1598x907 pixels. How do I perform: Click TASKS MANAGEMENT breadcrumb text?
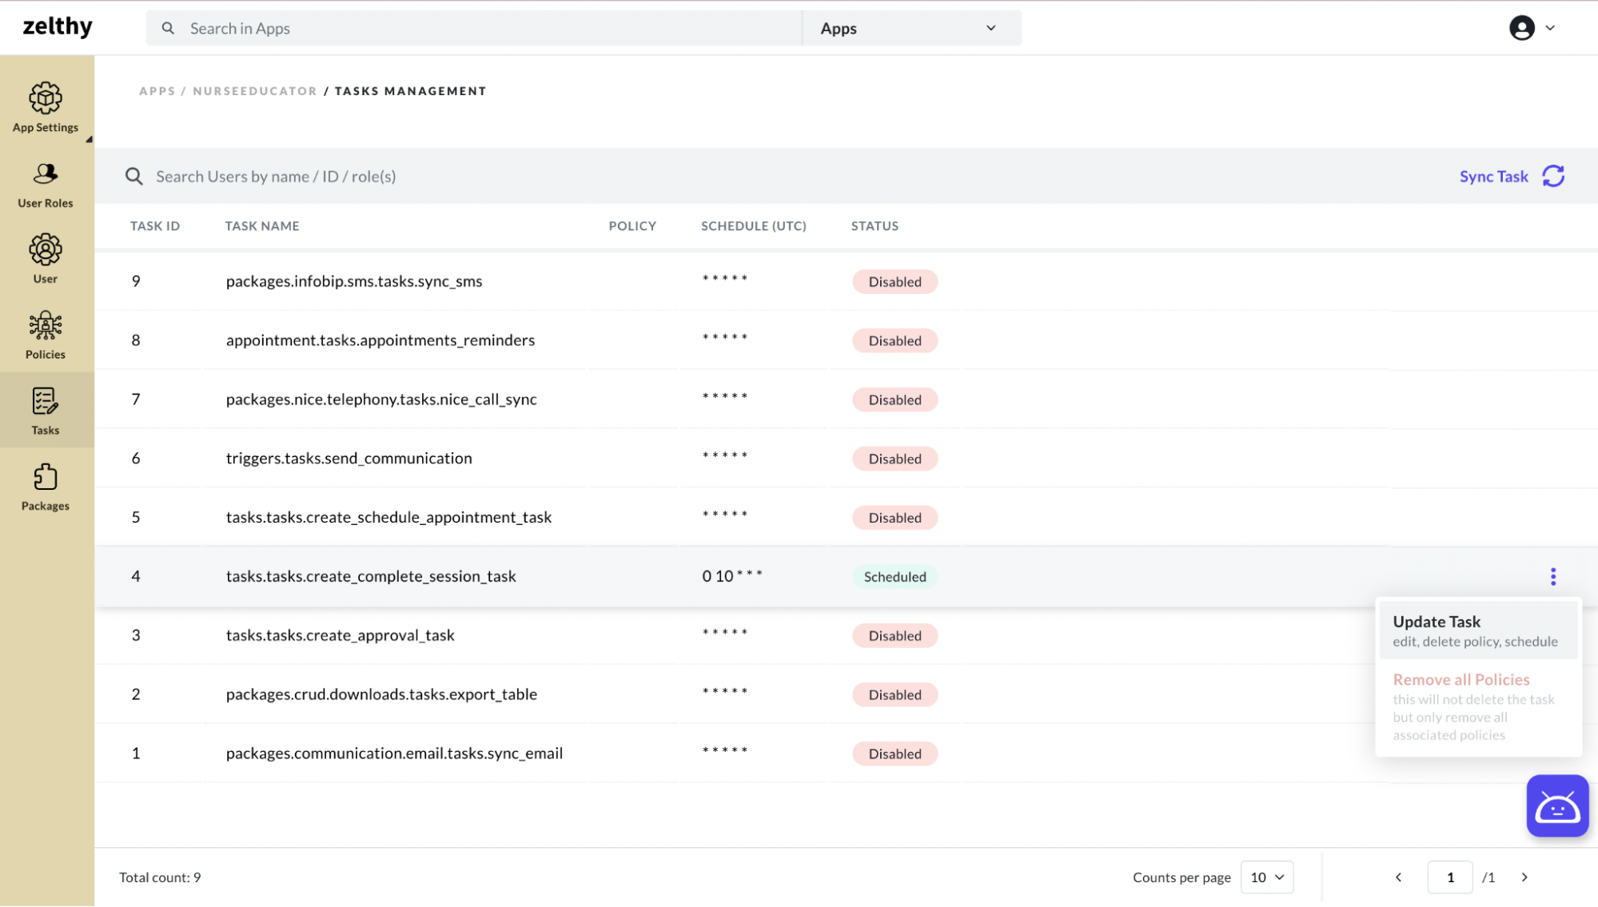tap(410, 91)
